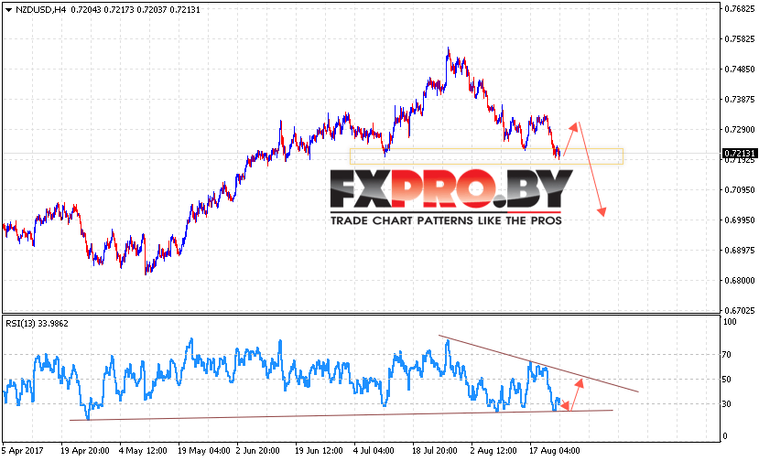
Task: Click price axis label 0.68000
Action: coord(740,281)
